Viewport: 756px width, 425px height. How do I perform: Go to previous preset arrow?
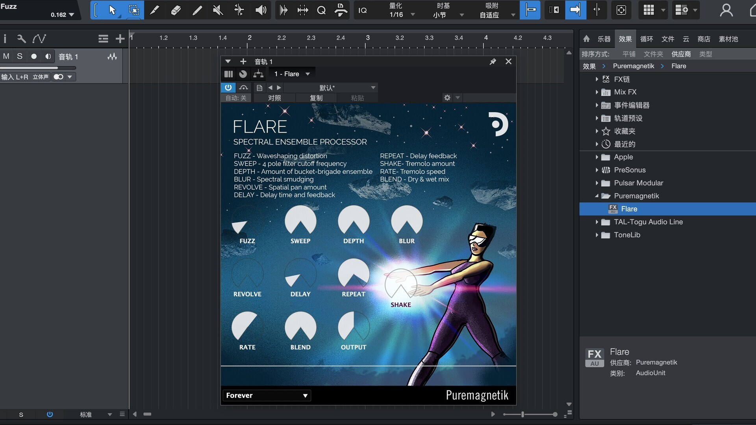point(270,87)
